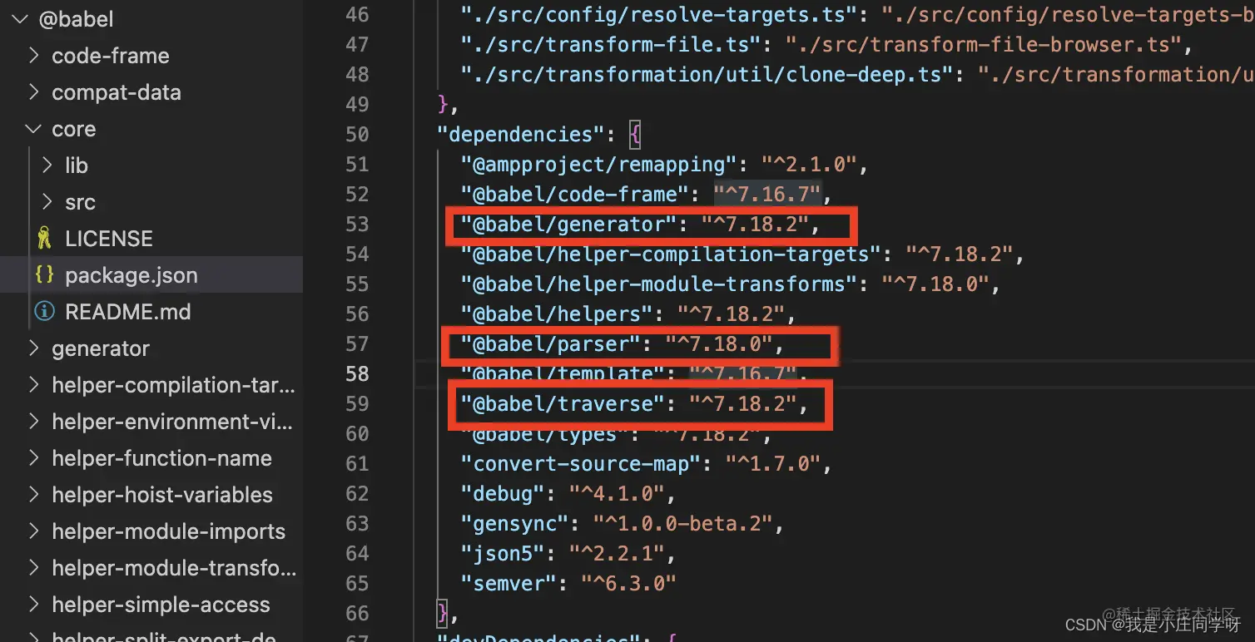Click "./src/config/resolve-targets.ts" key

659,14
